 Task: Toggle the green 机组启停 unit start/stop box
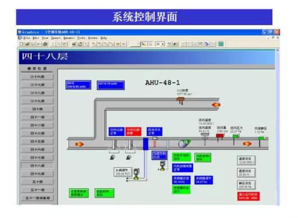click(x=104, y=193)
